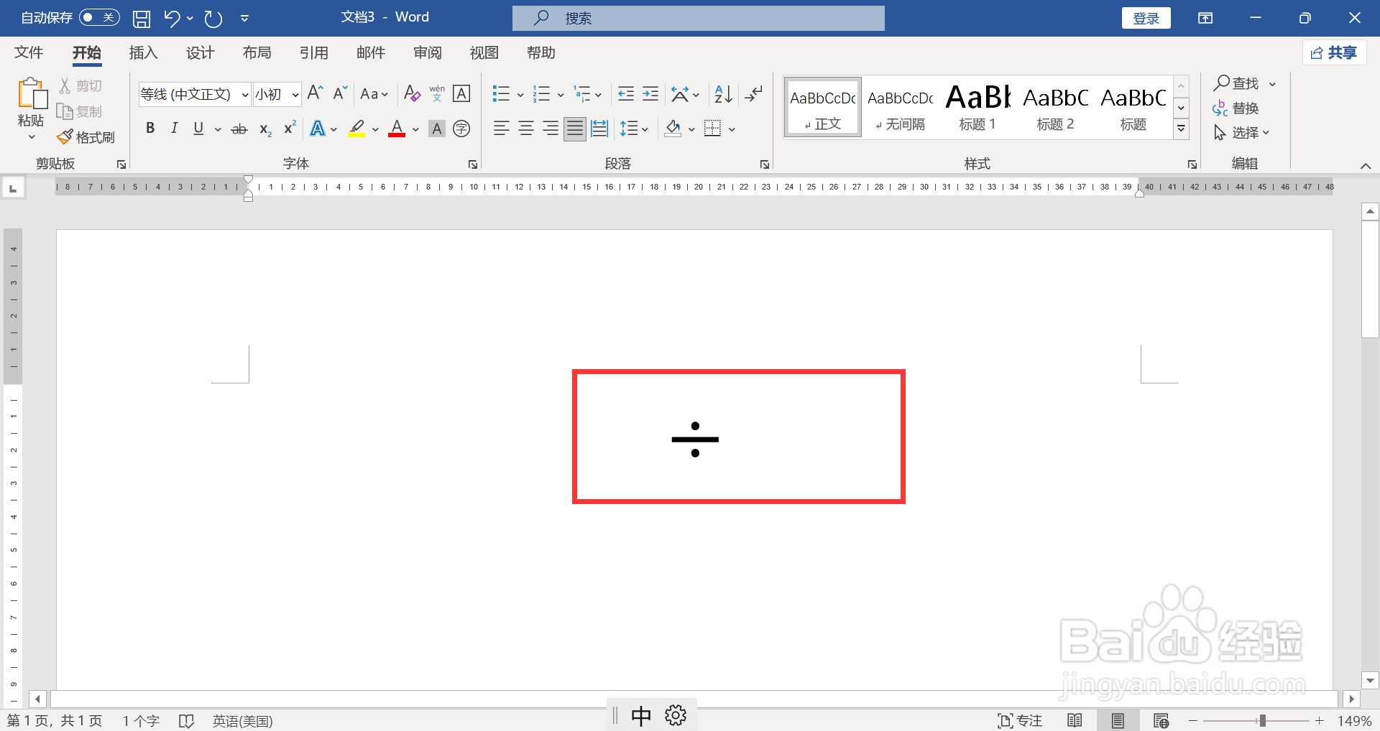Toggle bold formatting (B)
This screenshot has height=731, width=1380.
tap(150, 129)
